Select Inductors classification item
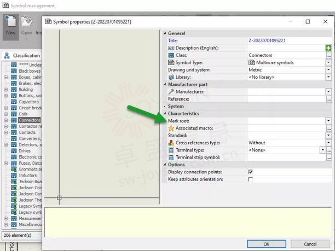This screenshot has height=251, width=335. point(27,176)
